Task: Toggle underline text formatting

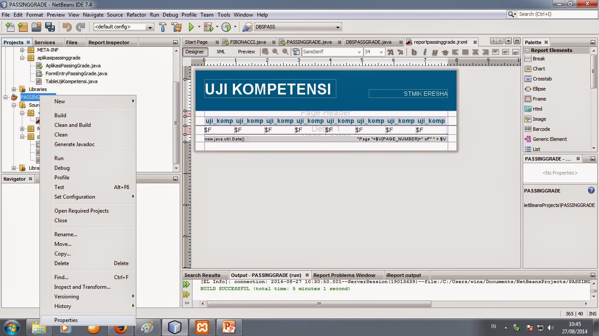Action: click(x=435, y=52)
